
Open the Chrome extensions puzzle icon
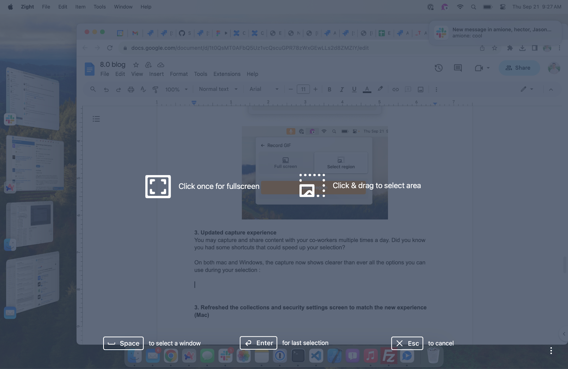point(510,48)
